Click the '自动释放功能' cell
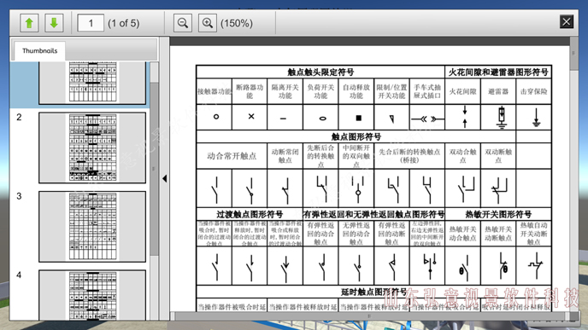588x330 pixels. [356, 91]
